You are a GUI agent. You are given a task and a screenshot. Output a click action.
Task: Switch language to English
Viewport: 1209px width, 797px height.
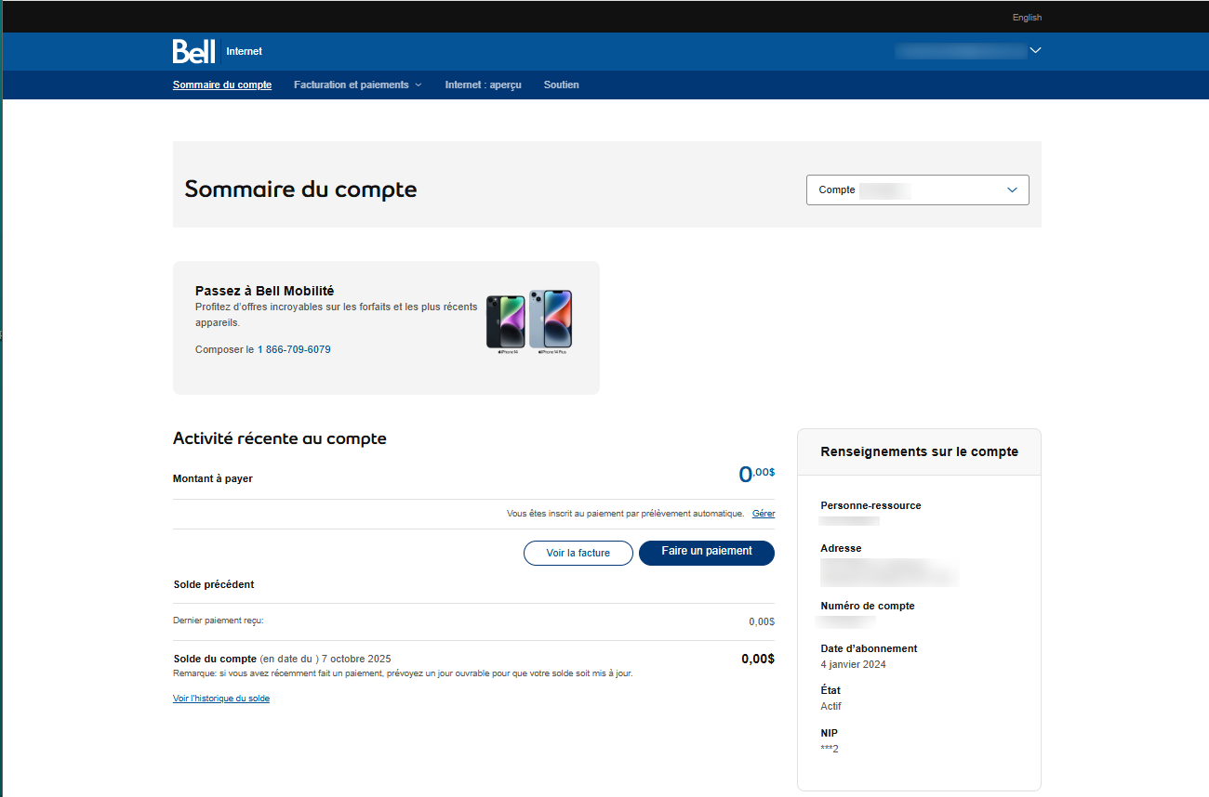[1027, 18]
